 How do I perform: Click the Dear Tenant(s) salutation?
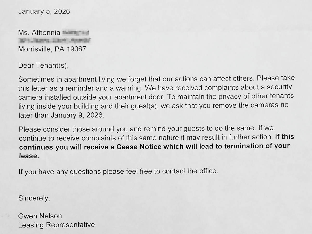[x=43, y=66]
